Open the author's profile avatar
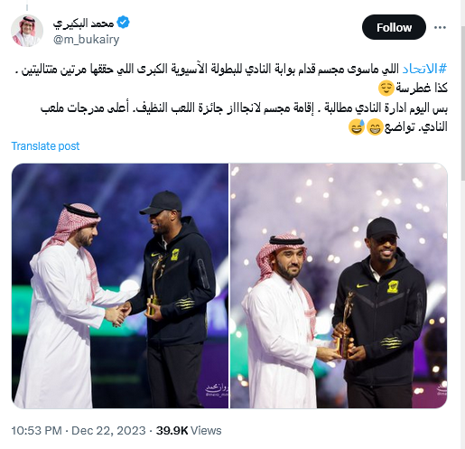465x449 pixels. coord(27,31)
